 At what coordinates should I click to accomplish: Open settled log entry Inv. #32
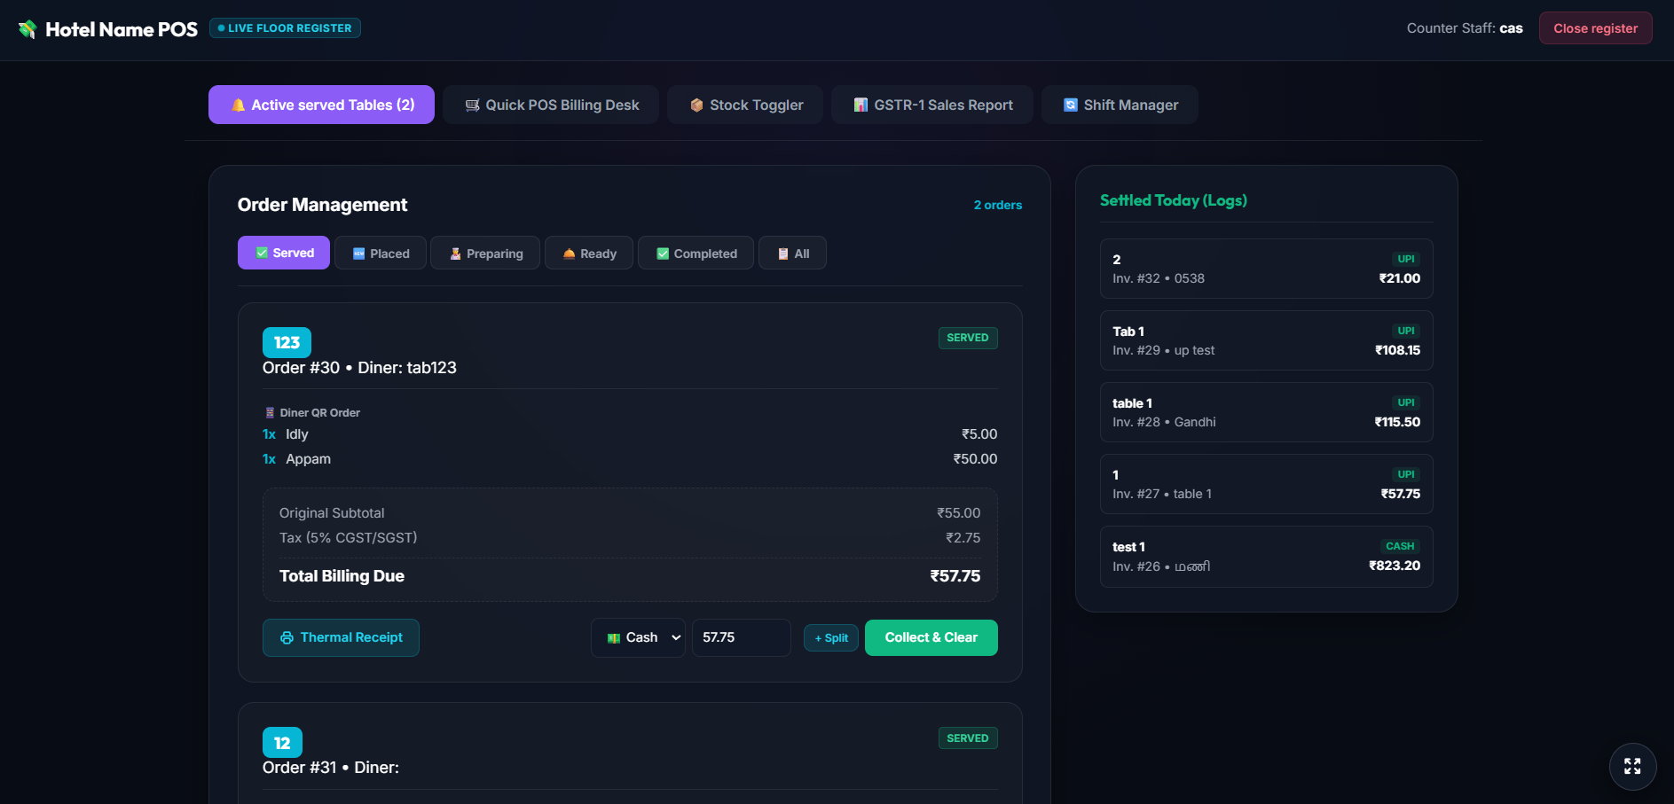pos(1267,269)
